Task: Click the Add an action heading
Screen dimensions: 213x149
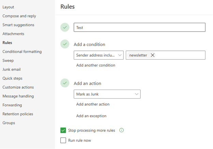Action: [87, 83]
